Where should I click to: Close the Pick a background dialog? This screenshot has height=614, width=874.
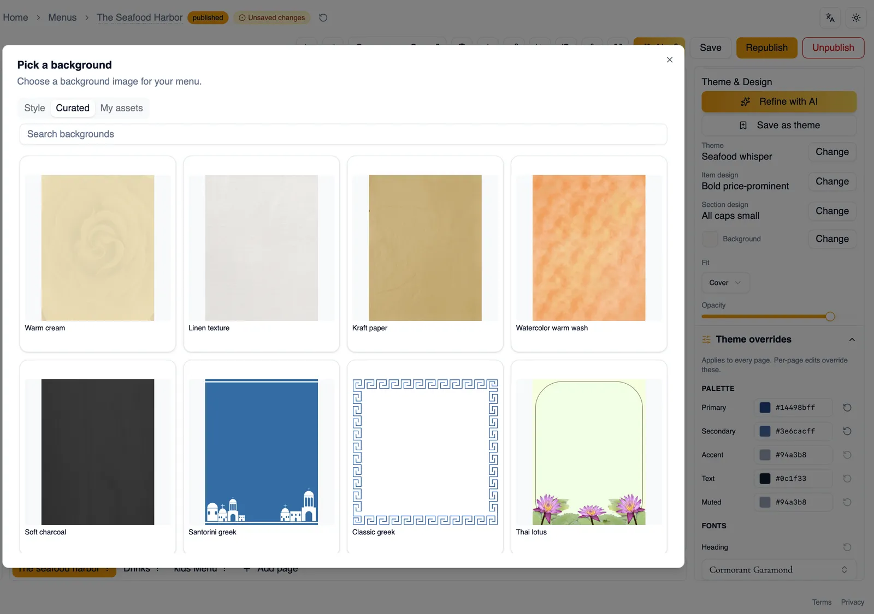click(x=669, y=60)
